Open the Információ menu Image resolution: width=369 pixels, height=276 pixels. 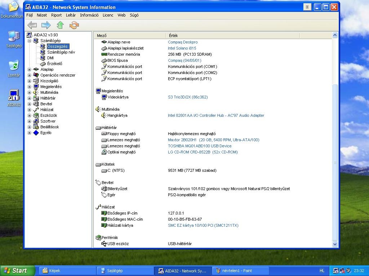click(x=89, y=15)
